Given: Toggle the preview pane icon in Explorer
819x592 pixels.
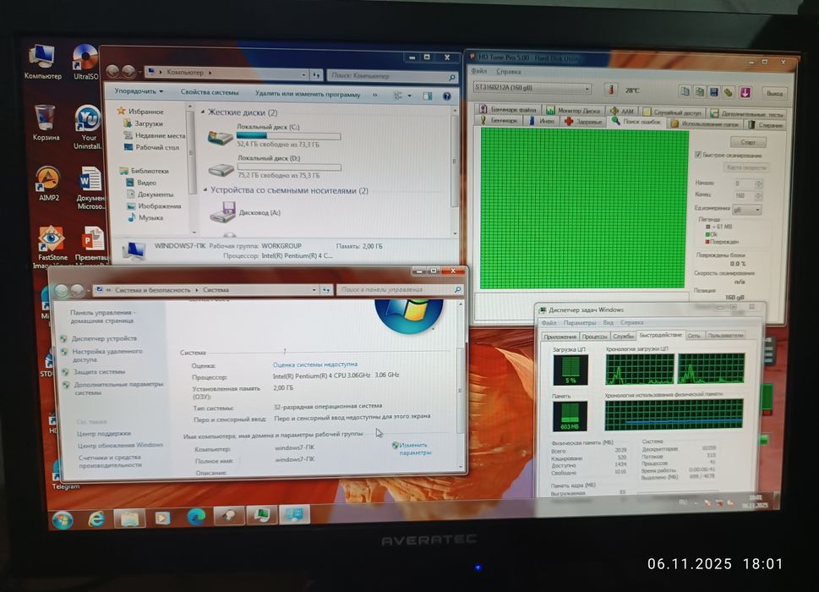Looking at the screenshot, I should (x=428, y=96).
